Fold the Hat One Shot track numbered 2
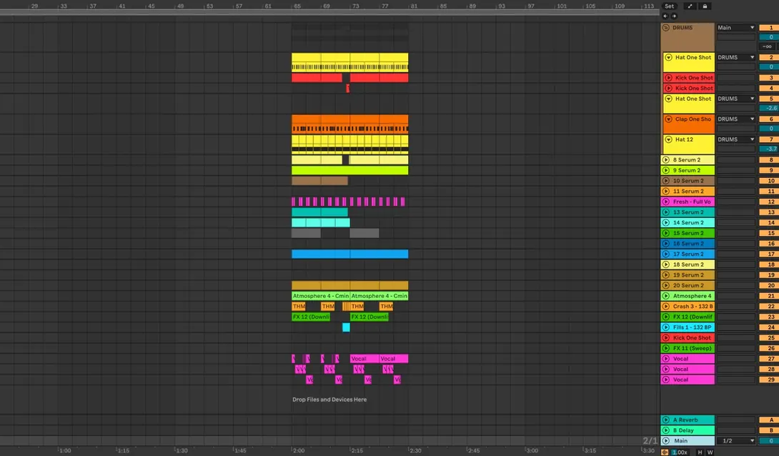The height and width of the screenshot is (456, 779). coord(669,58)
